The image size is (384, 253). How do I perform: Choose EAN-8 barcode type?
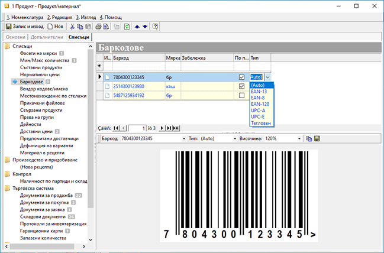[262, 98]
